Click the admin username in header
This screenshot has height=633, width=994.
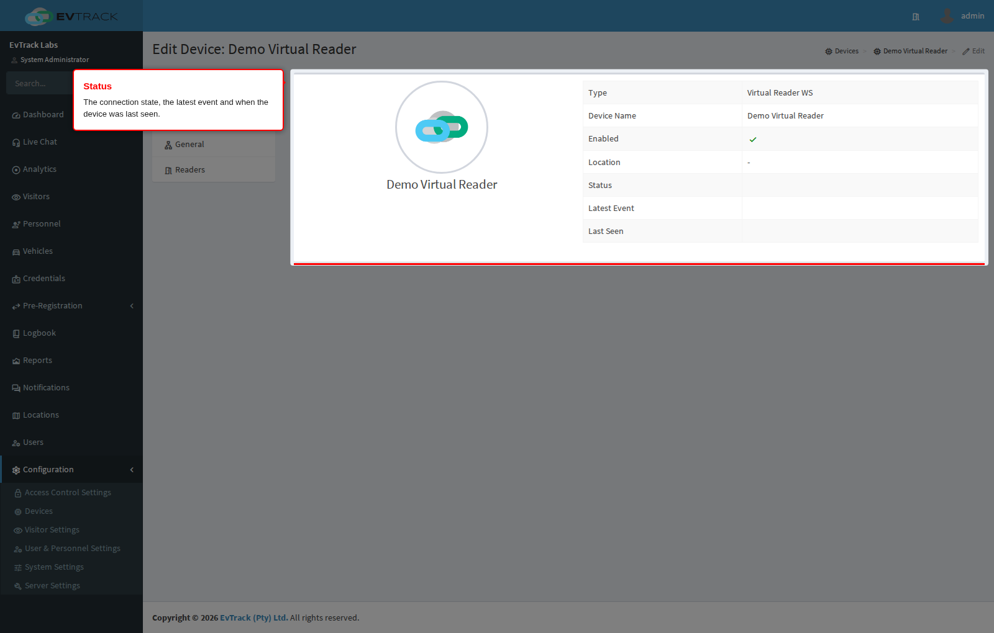pyautogui.click(x=972, y=16)
